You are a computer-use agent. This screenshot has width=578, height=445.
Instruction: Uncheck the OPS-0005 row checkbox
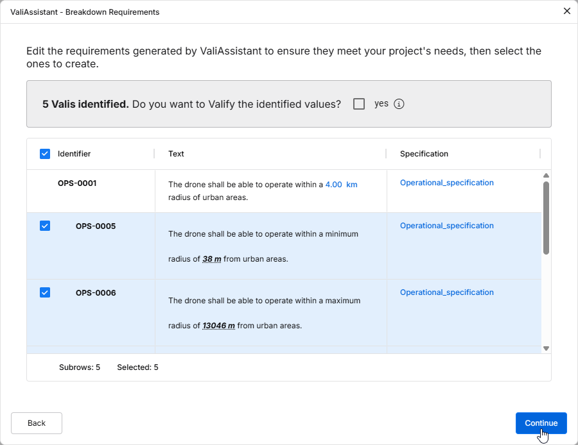coord(45,226)
